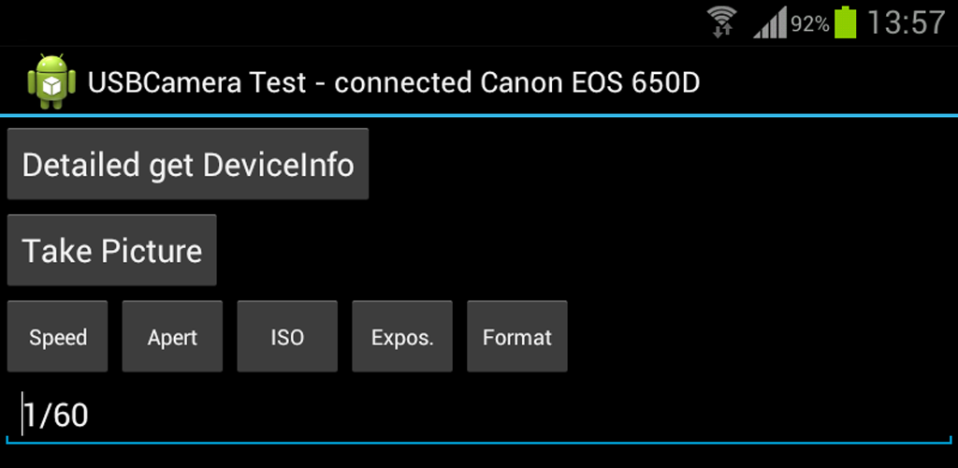Tap the word "DeviceInfo" on the top button
Image resolution: width=958 pixels, height=468 pixels.
pos(278,165)
